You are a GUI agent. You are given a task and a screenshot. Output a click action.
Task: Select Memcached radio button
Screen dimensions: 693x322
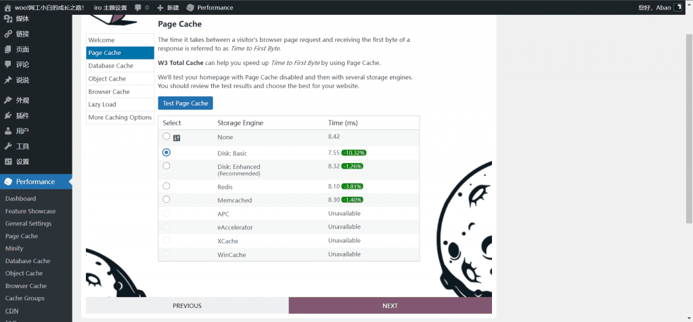coord(166,200)
